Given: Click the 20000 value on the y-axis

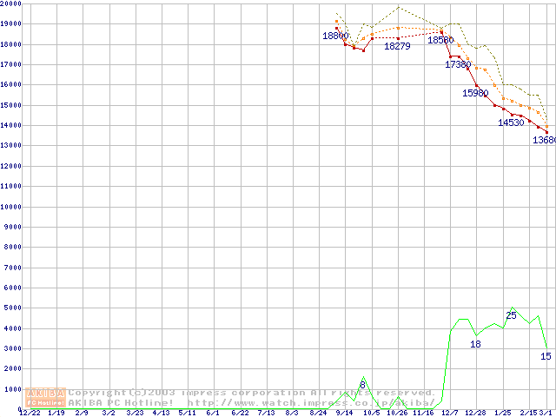Looking at the screenshot, I should tap(11, 4).
